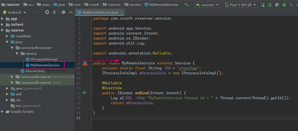Expand the app module in the tree
This screenshot has width=298, height=131.
2,19
